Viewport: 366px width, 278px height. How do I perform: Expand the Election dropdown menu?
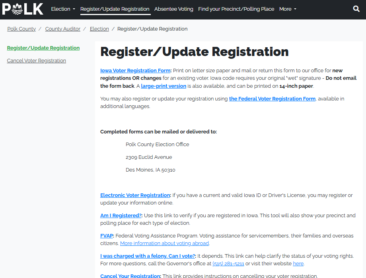tap(63, 9)
